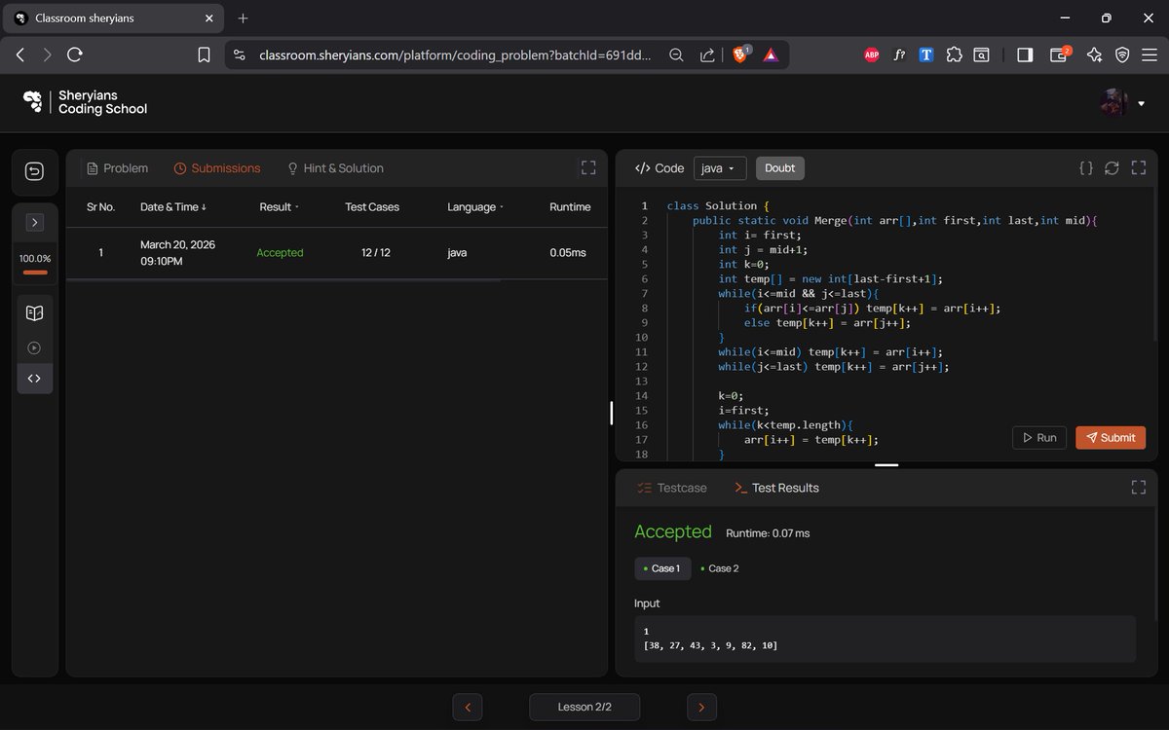Open the Accepted submission result

[x=280, y=252]
